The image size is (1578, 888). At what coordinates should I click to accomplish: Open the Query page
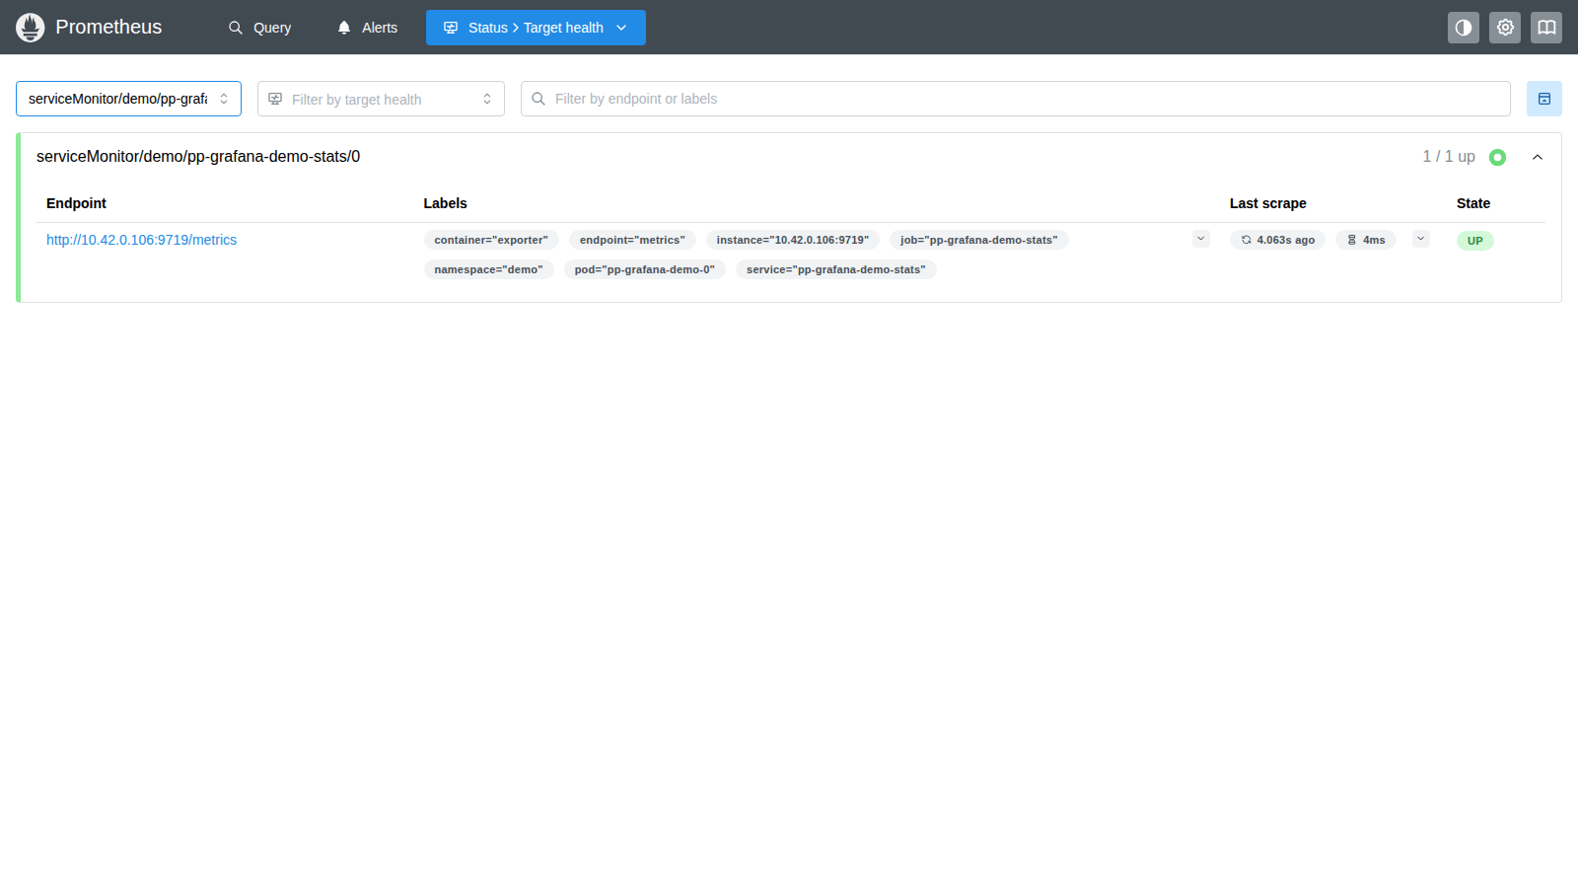coord(259,28)
